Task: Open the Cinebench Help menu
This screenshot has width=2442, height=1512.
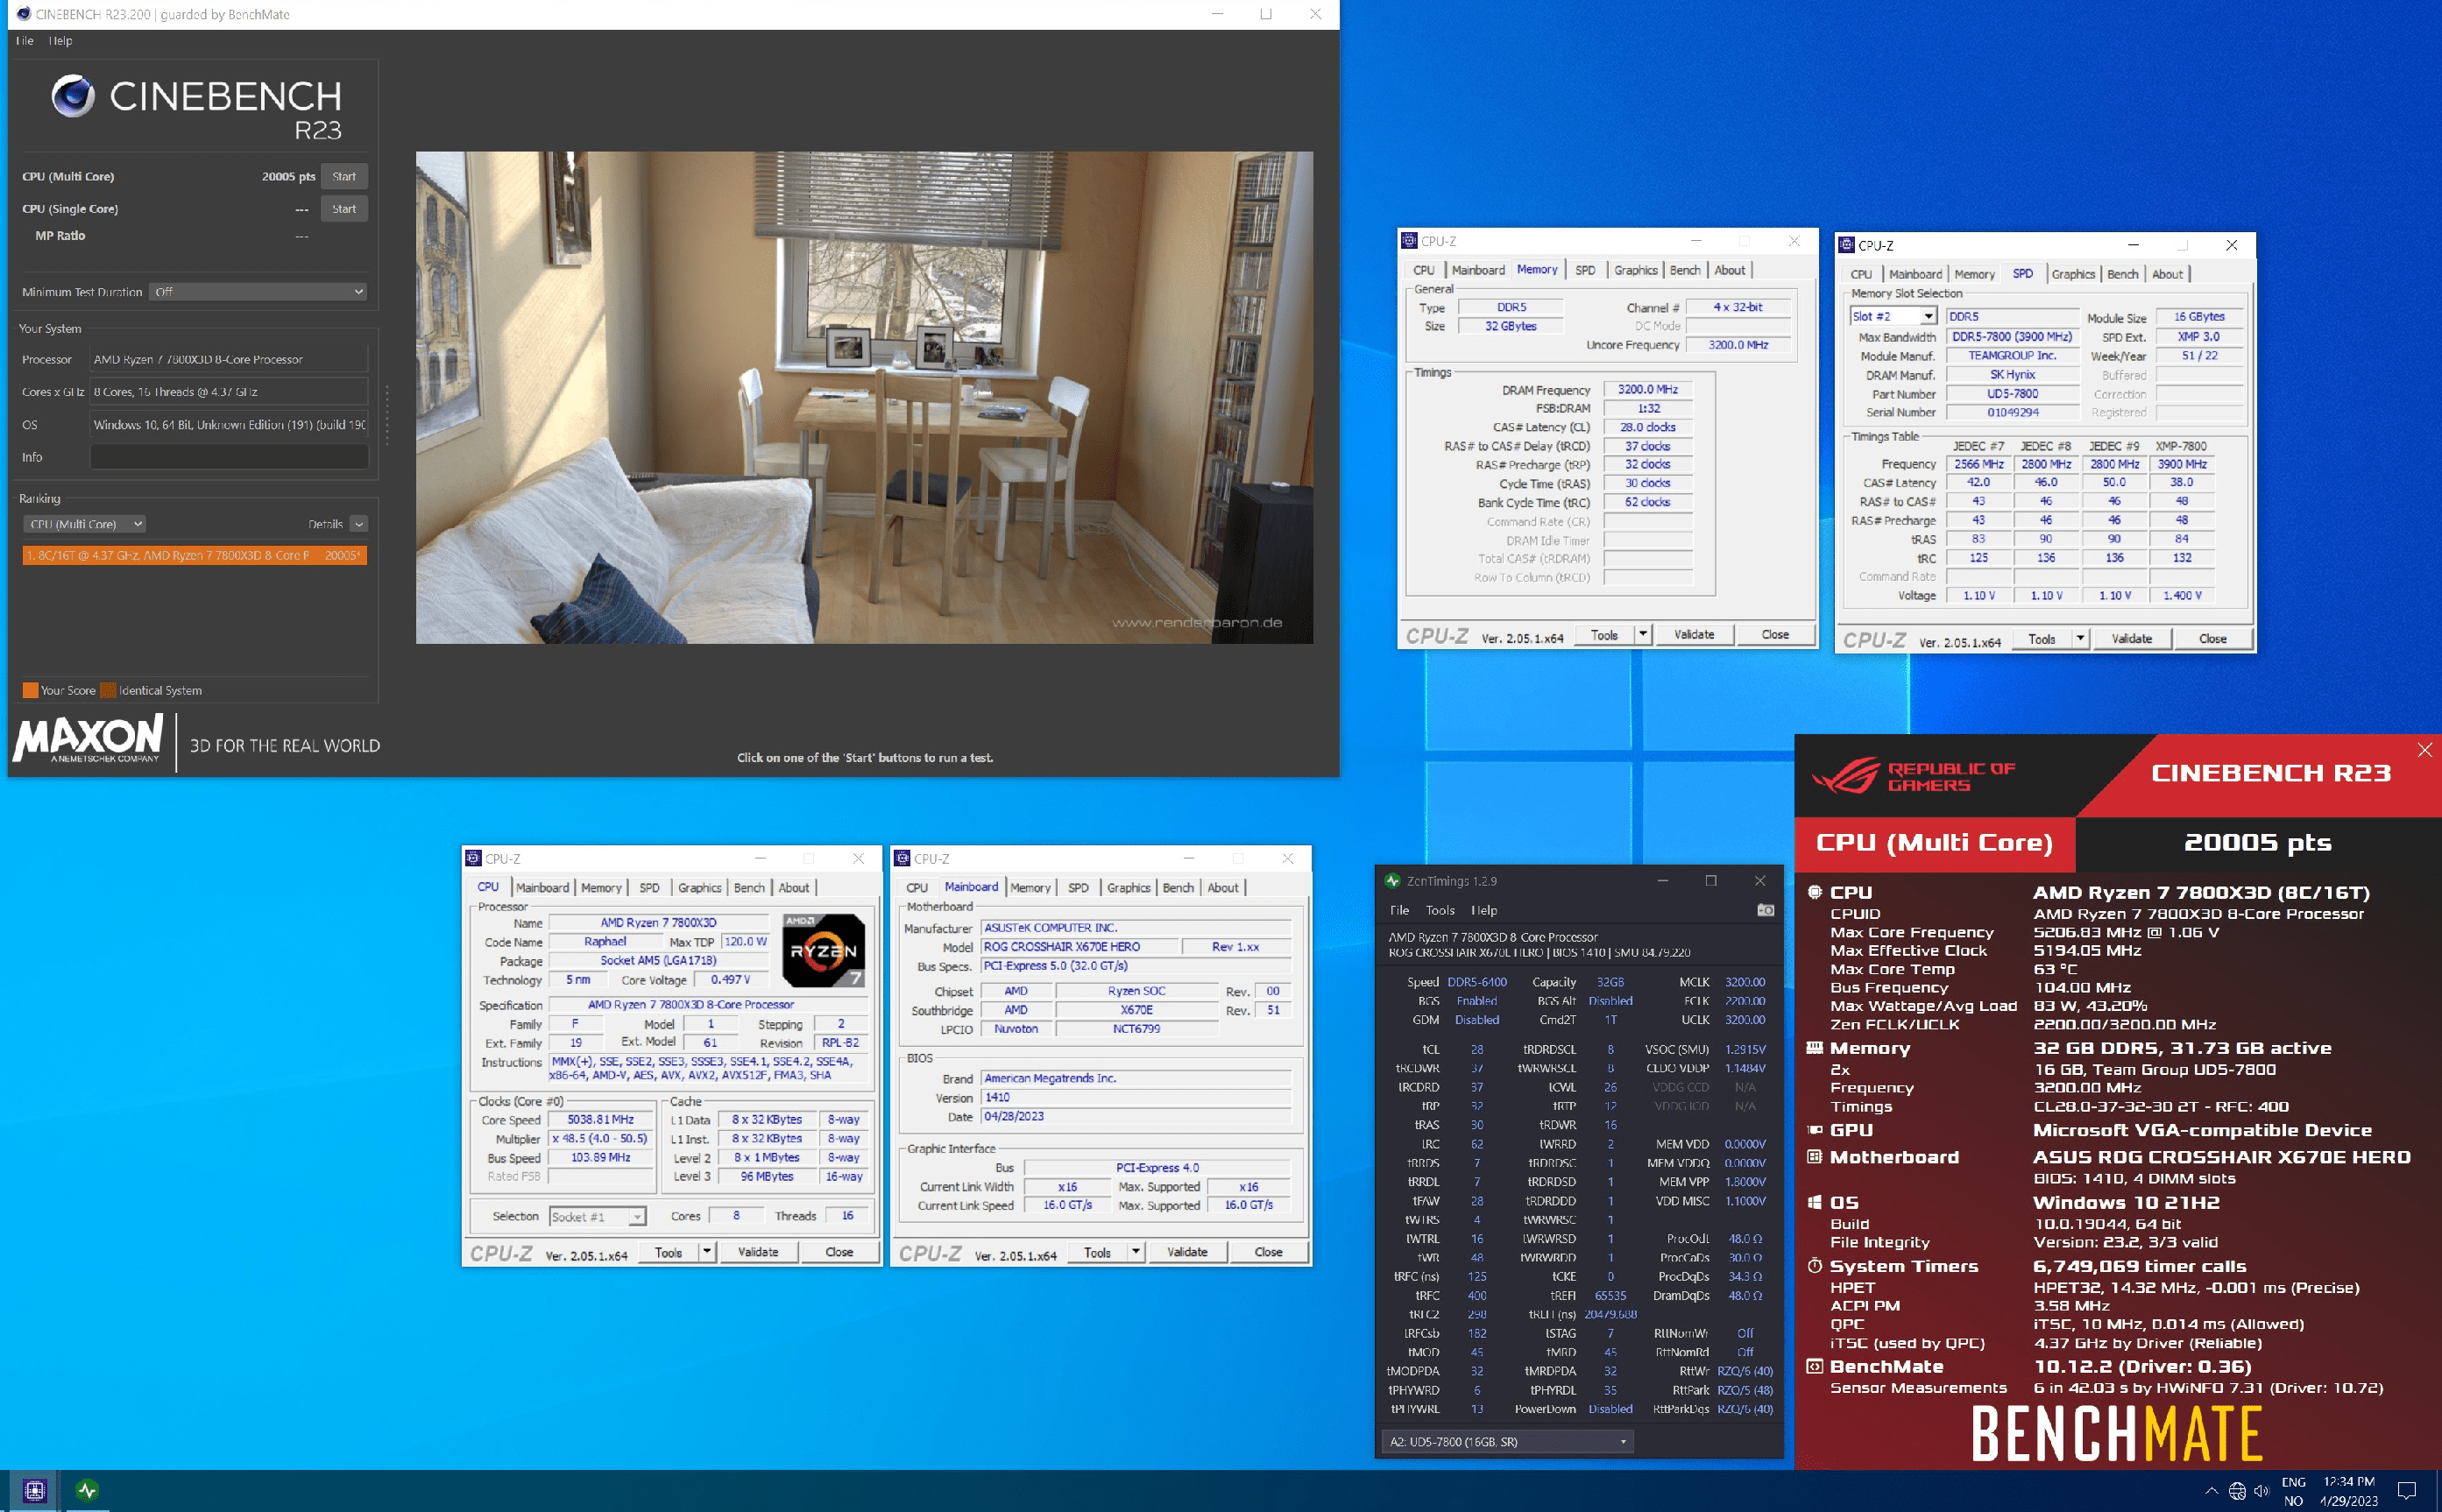Action: pyautogui.click(x=60, y=41)
